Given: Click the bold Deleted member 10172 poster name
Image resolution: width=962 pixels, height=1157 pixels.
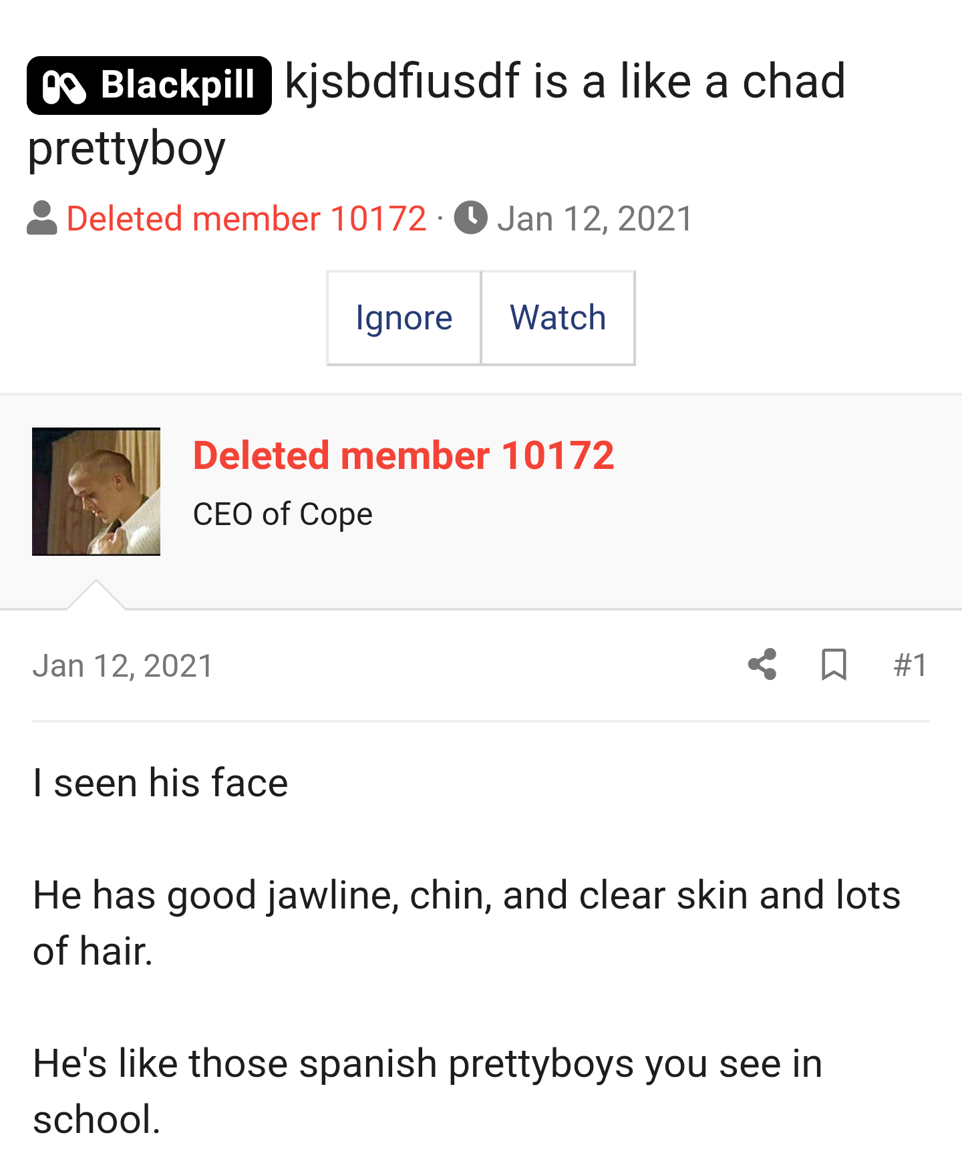Looking at the screenshot, I should point(404,456).
